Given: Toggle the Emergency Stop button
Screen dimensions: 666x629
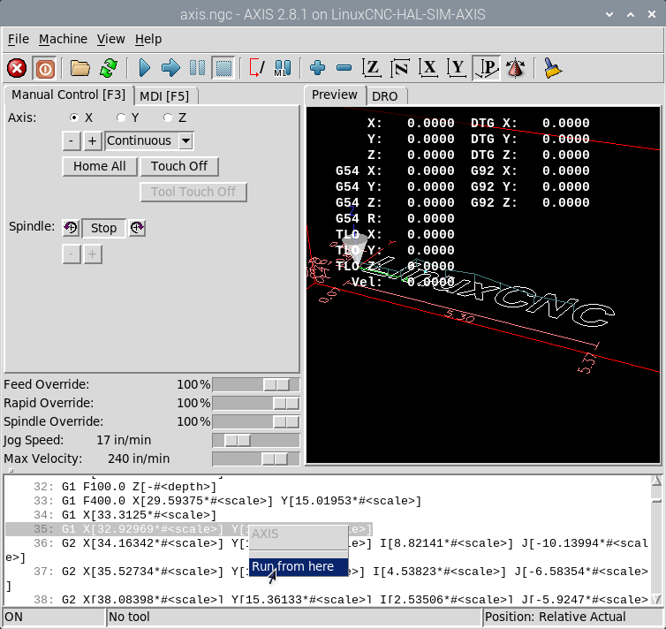Looking at the screenshot, I should 17,68.
